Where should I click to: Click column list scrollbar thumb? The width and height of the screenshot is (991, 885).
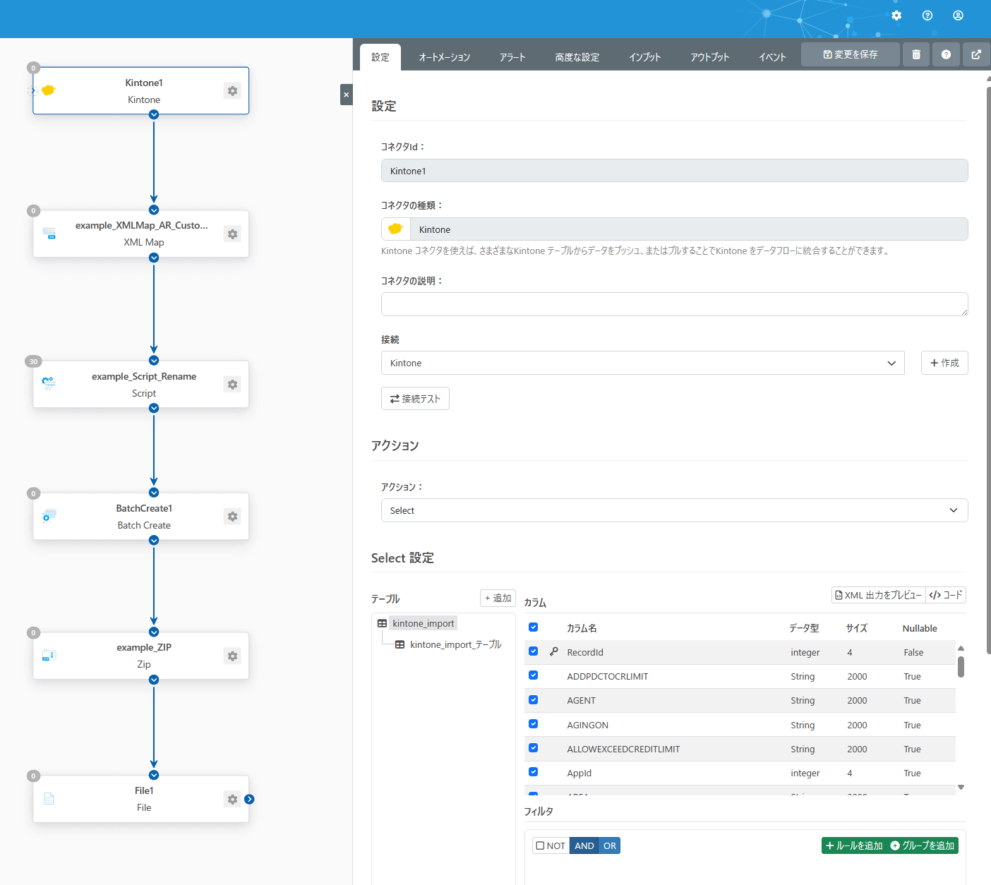click(961, 667)
